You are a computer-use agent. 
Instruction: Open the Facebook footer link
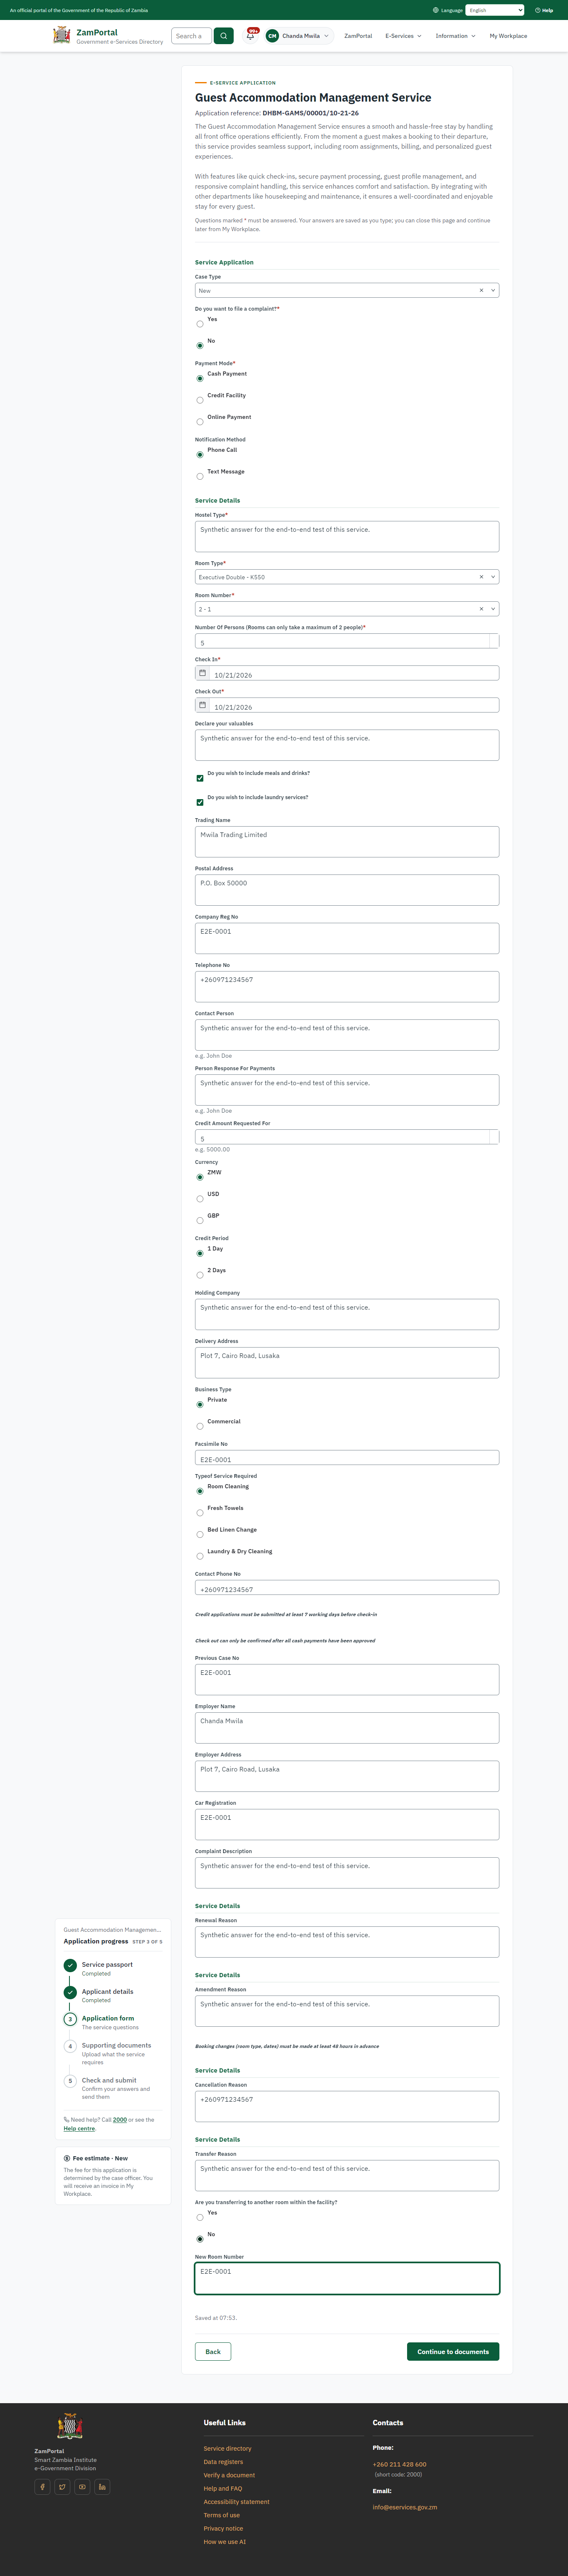tap(42, 2487)
